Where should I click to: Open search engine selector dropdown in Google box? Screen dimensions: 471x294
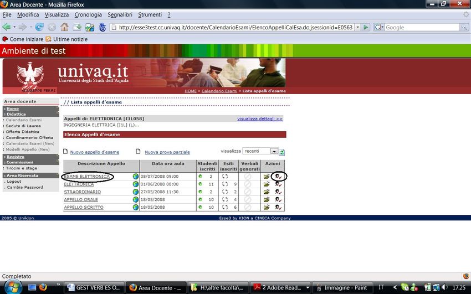point(379,27)
